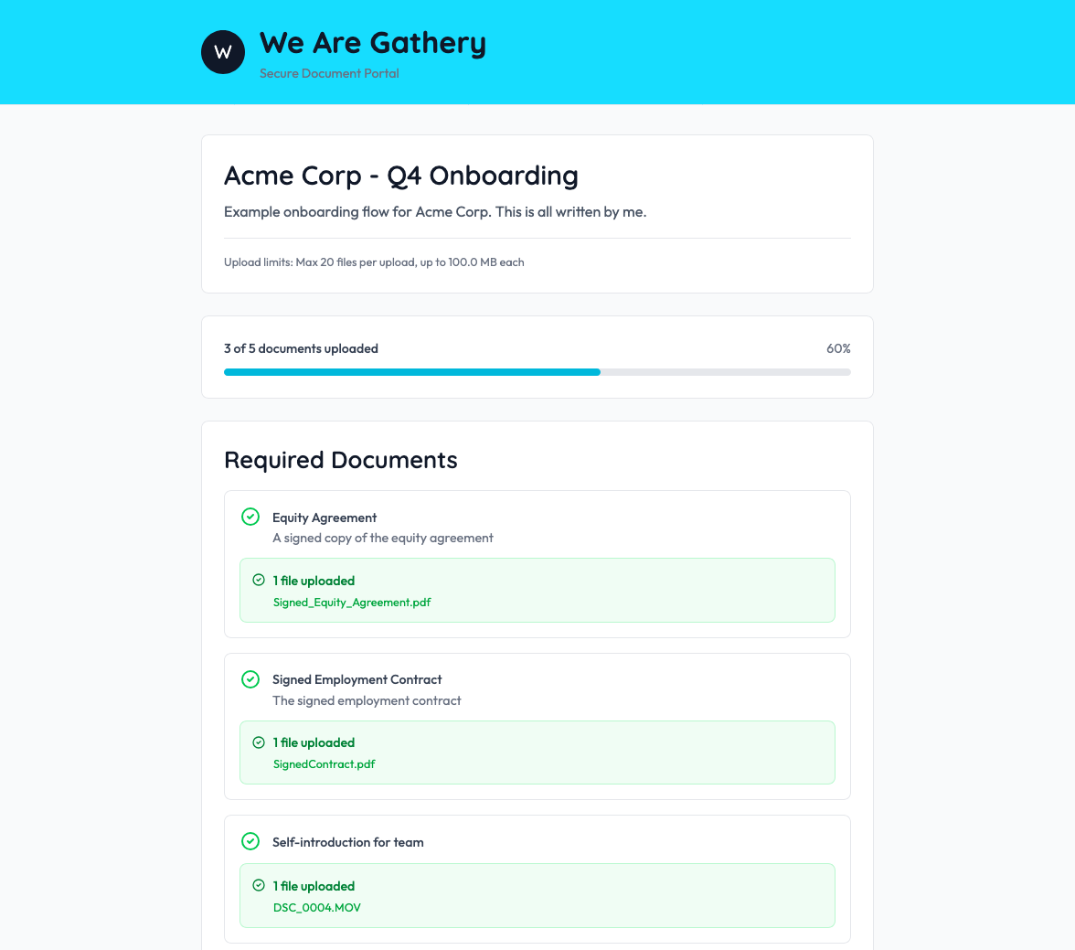Toggle the Self-introduction for team completion marker

(250, 841)
